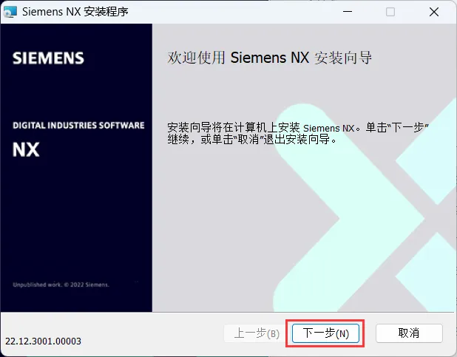This screenshot has width=457, height=357.
Task: Click the 欢迎使用 Siemens NX 安装向导 heading
Action: click(x=270, y=58)
